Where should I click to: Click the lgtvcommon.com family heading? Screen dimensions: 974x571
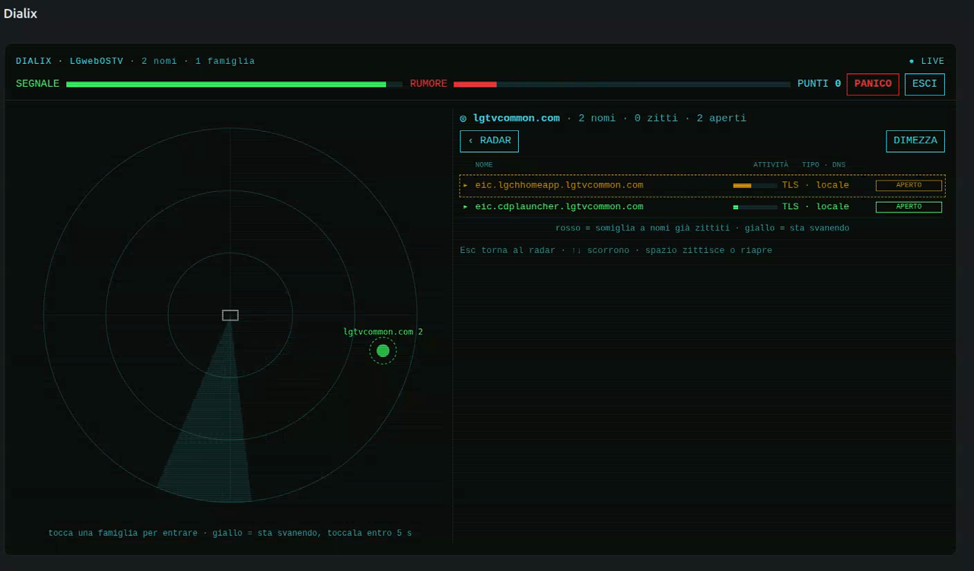517,118
